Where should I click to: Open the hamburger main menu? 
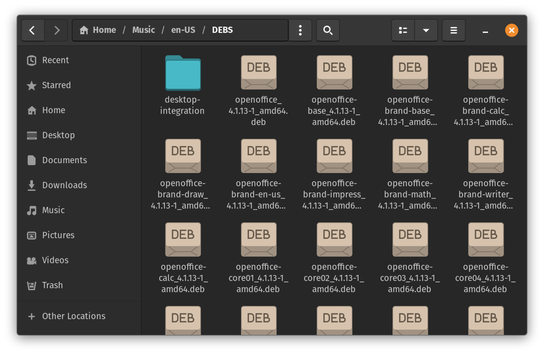point(453,30)
